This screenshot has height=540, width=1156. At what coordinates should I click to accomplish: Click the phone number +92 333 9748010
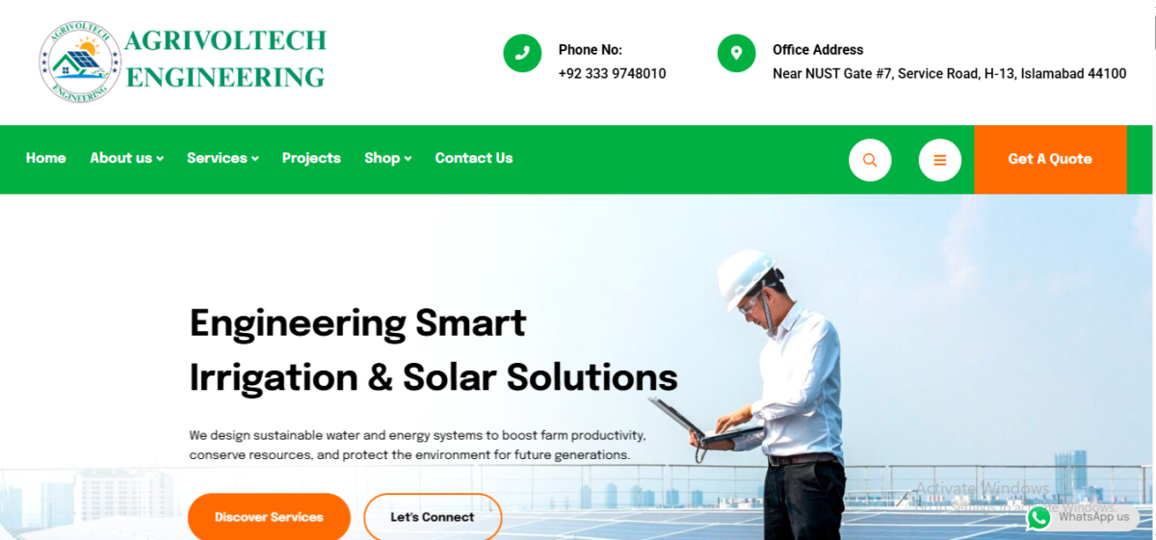pos(612,73)
